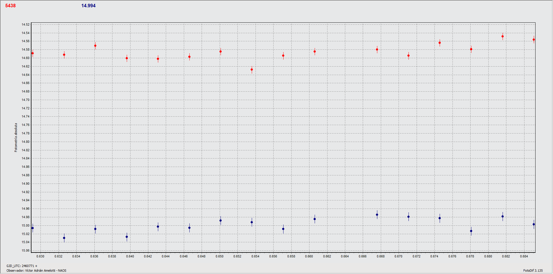The height and width of the screenshot is (274, 553).
Task: Select the 0.640 x-axis tick label
Action: point(130,256)
